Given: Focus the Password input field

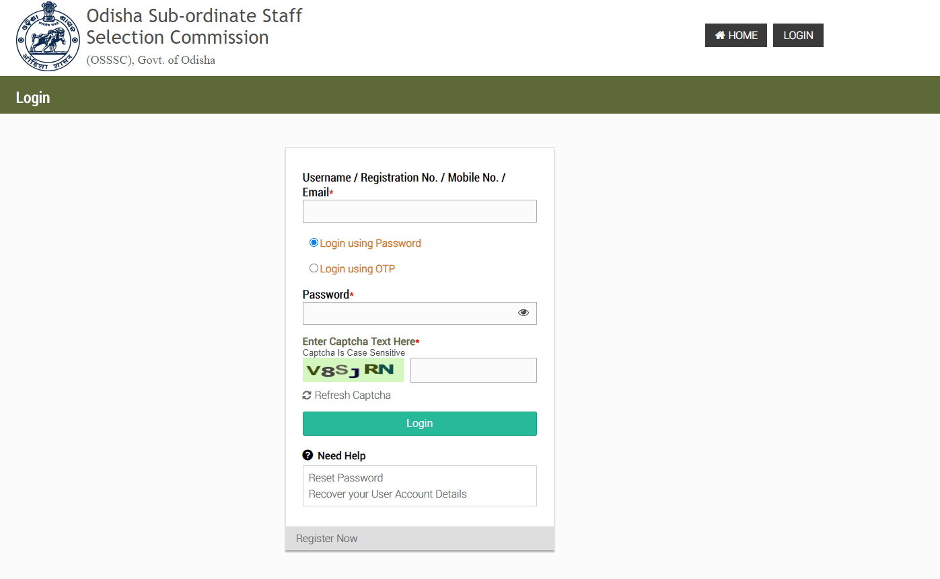Looking at the screenshot, I should click(x=408, y=313).
